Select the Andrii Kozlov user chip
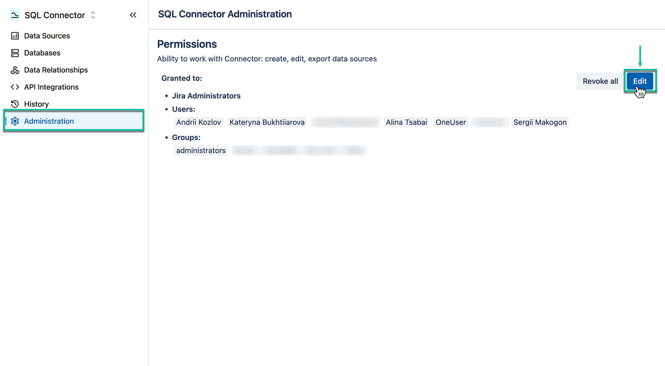 pos(198,122)
